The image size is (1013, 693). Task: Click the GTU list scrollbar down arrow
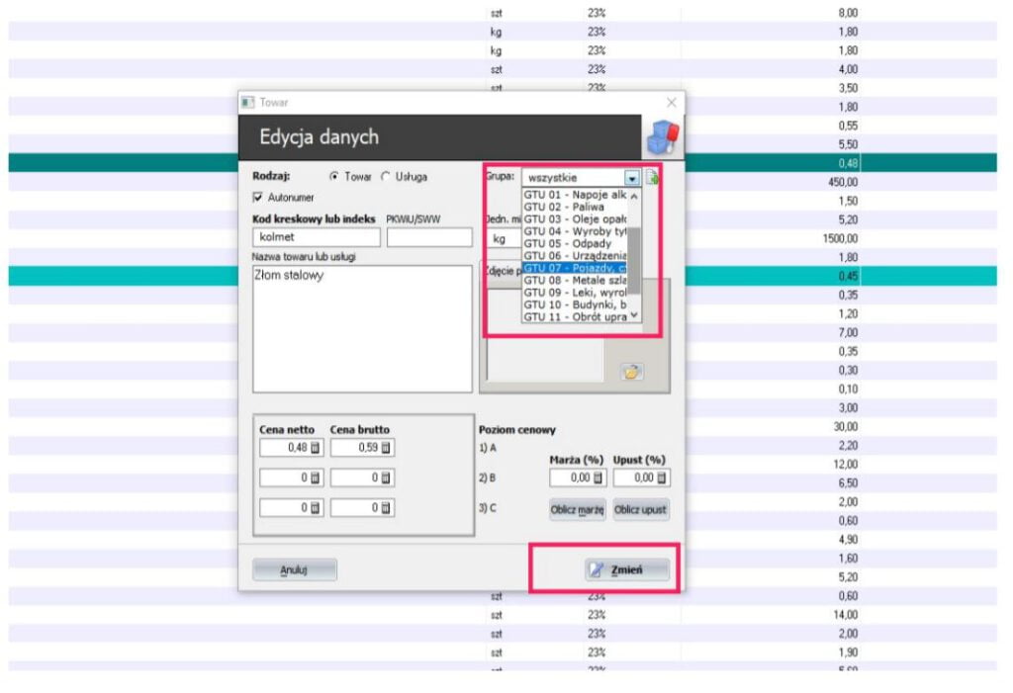(x=634, y=316)
